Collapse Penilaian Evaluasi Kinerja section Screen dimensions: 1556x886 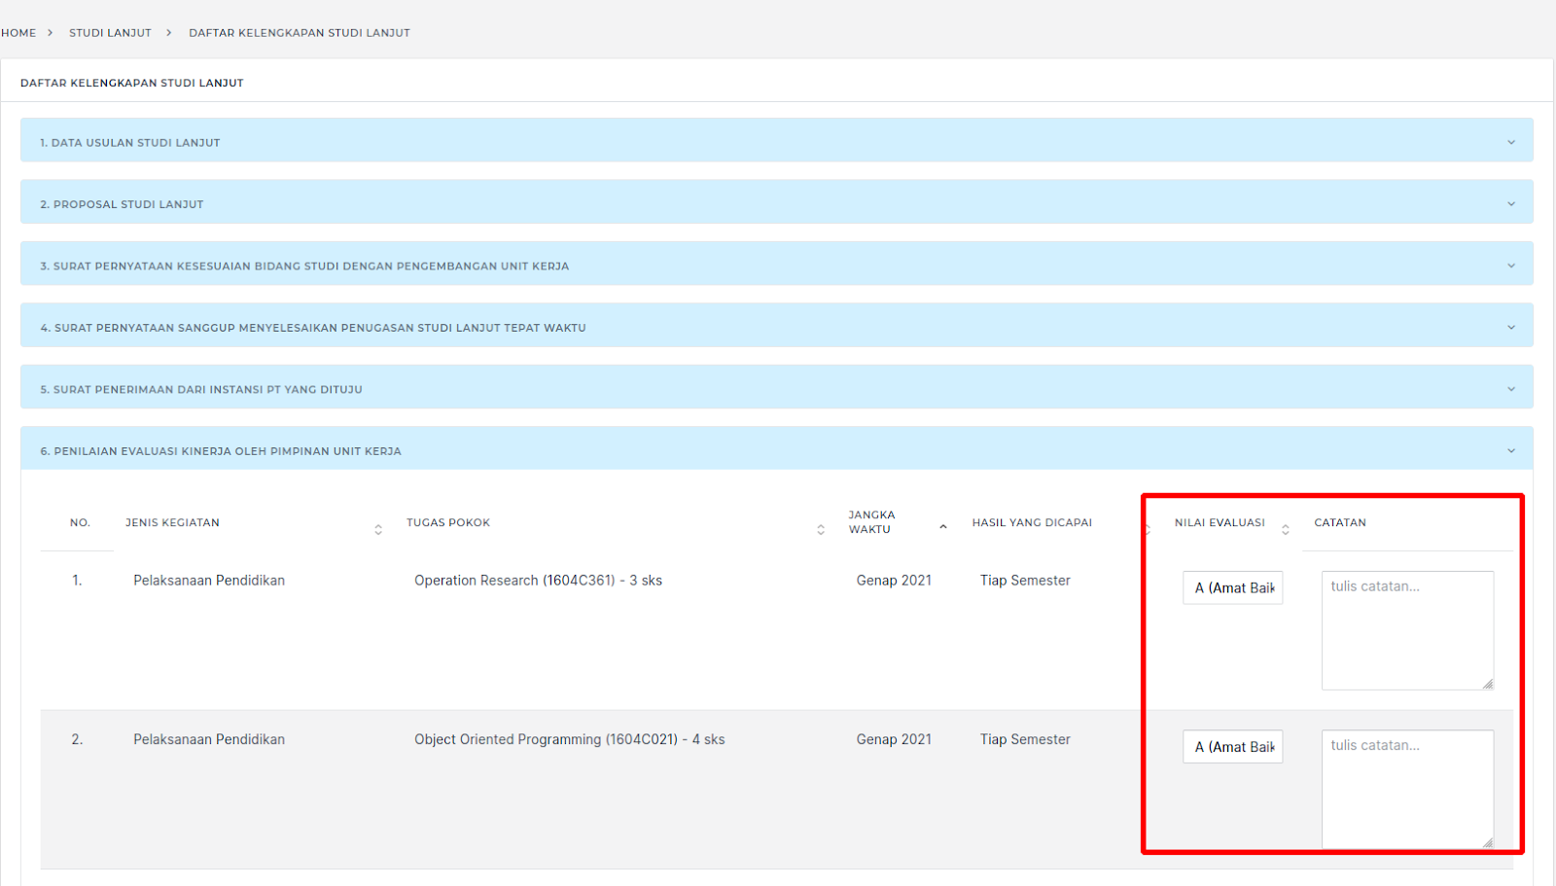(1510, 451)
